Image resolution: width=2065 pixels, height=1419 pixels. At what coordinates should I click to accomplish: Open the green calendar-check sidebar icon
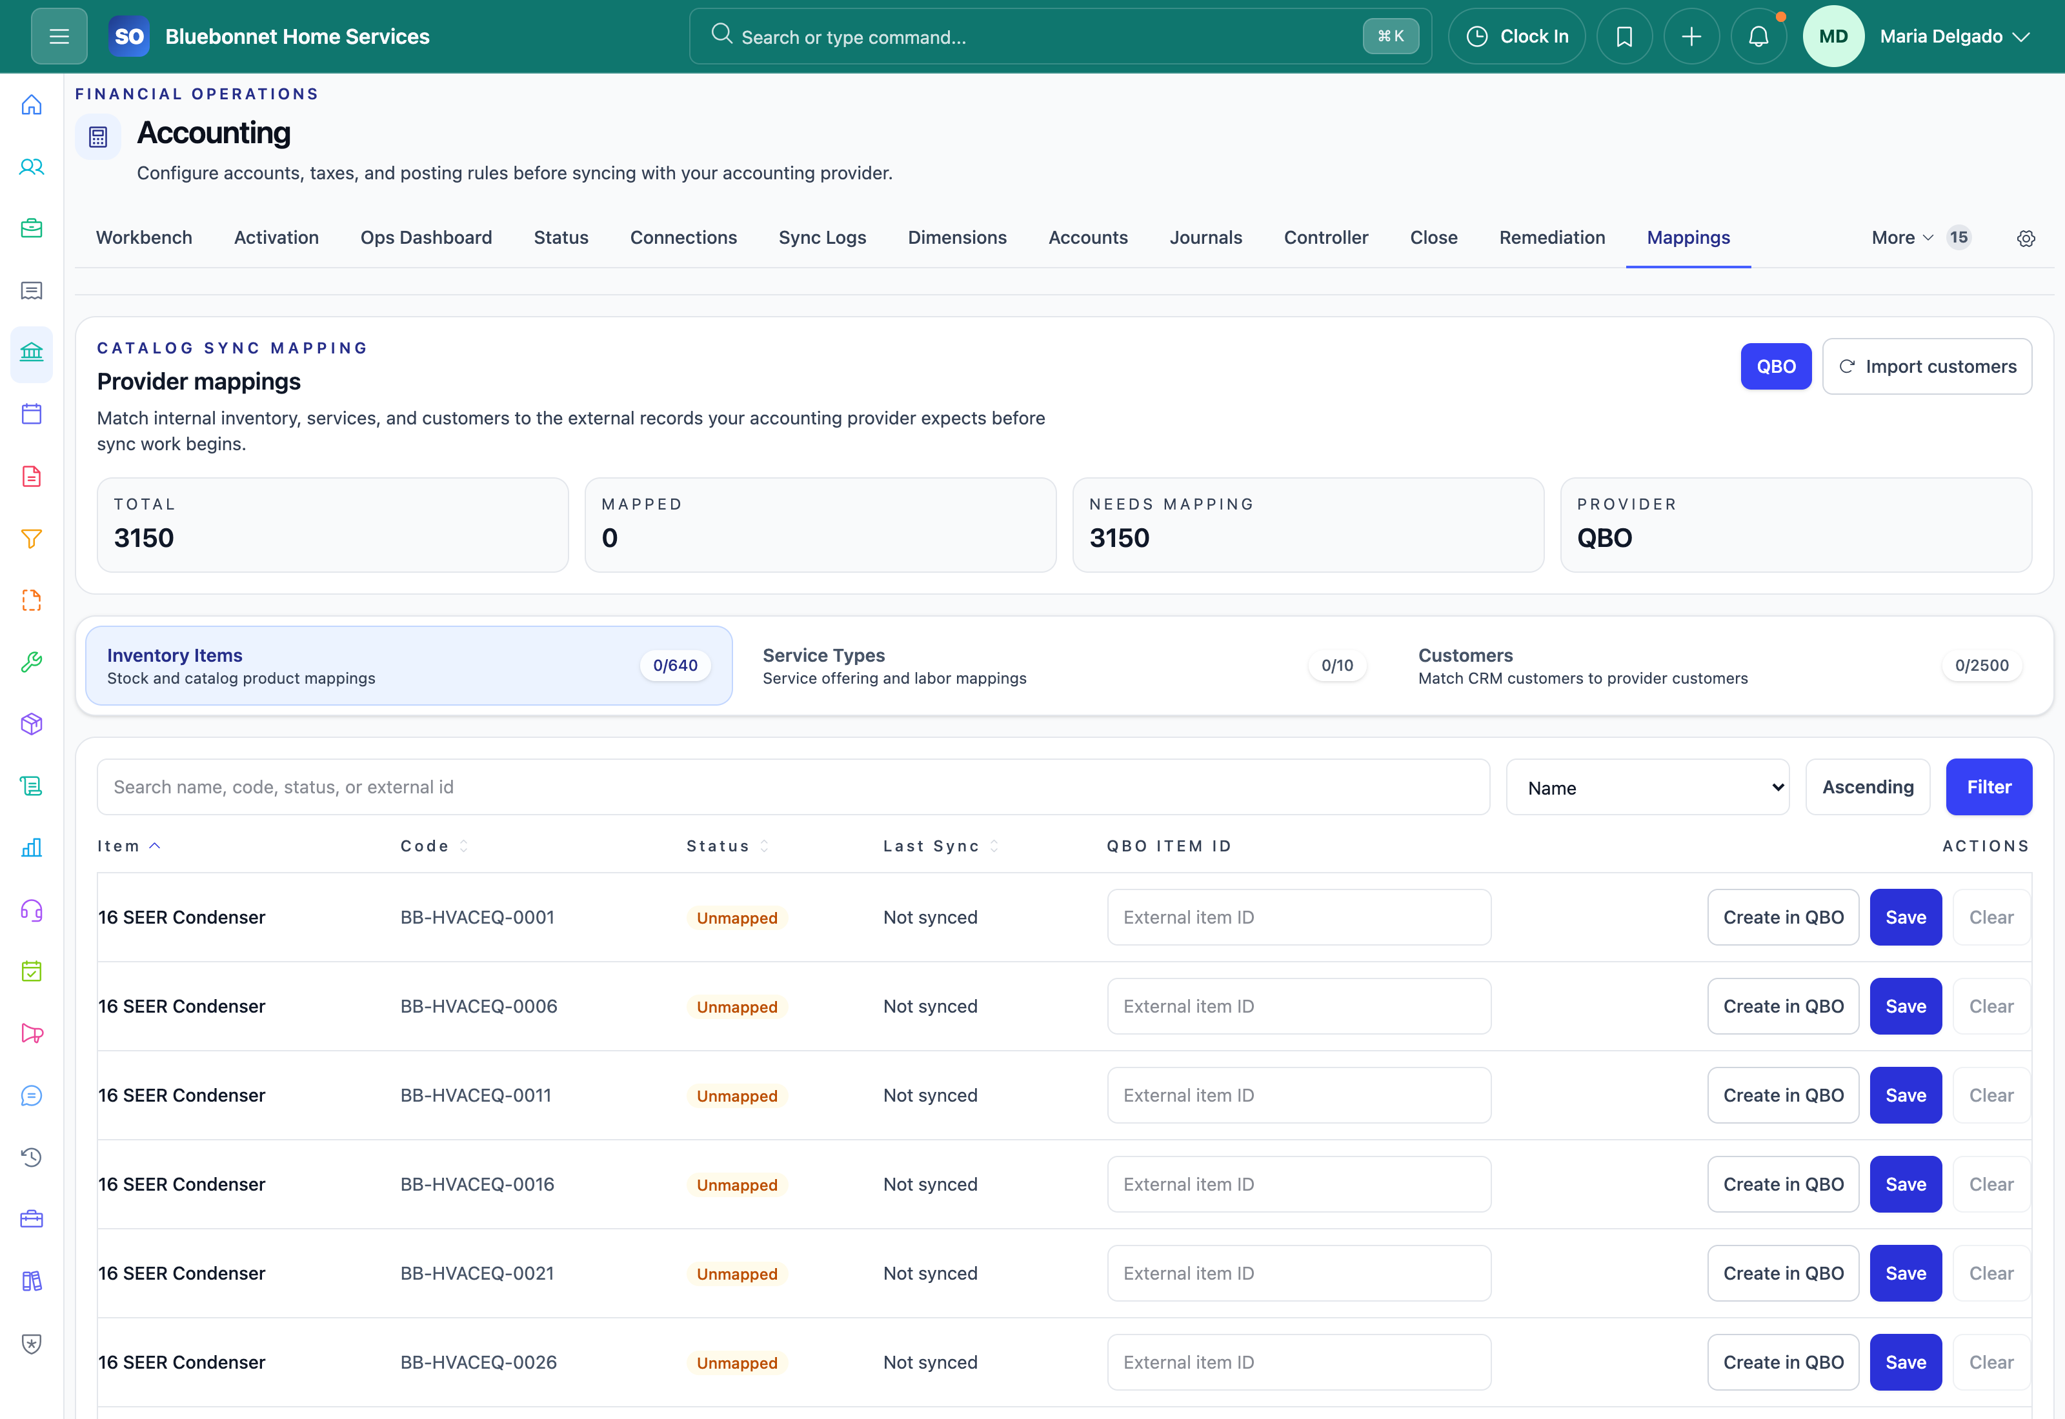32,972
